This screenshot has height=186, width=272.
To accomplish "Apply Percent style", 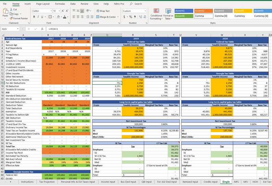I will tap(131, 17).
